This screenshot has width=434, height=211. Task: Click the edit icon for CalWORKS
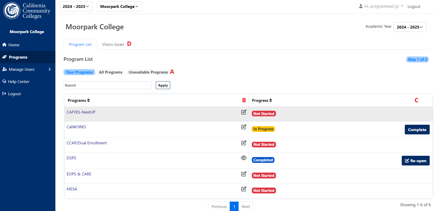[244, 127]
